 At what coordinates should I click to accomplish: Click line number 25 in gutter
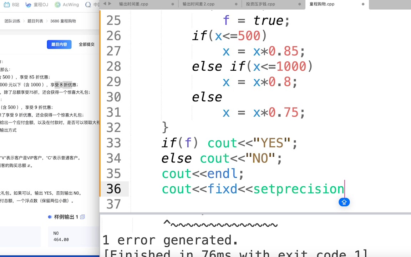pyautogui.click(x=113, y=20)
